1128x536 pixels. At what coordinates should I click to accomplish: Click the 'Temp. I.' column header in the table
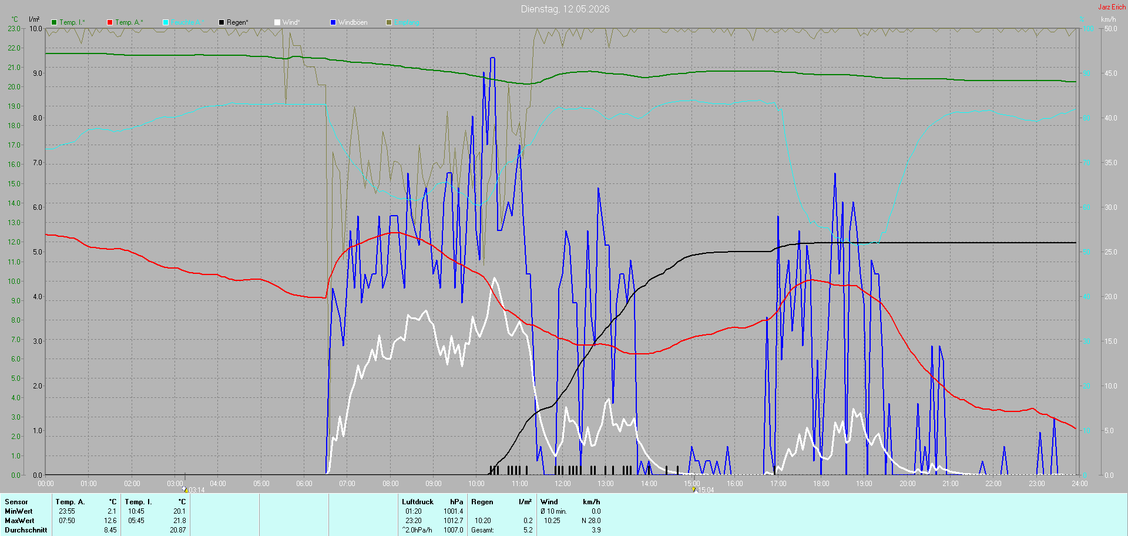point(138,502)
